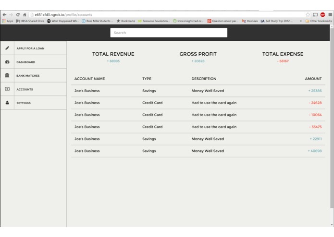Screen dimensions: 334x237
Task: Click the Total Revenue heading
Action: point(113,54)
